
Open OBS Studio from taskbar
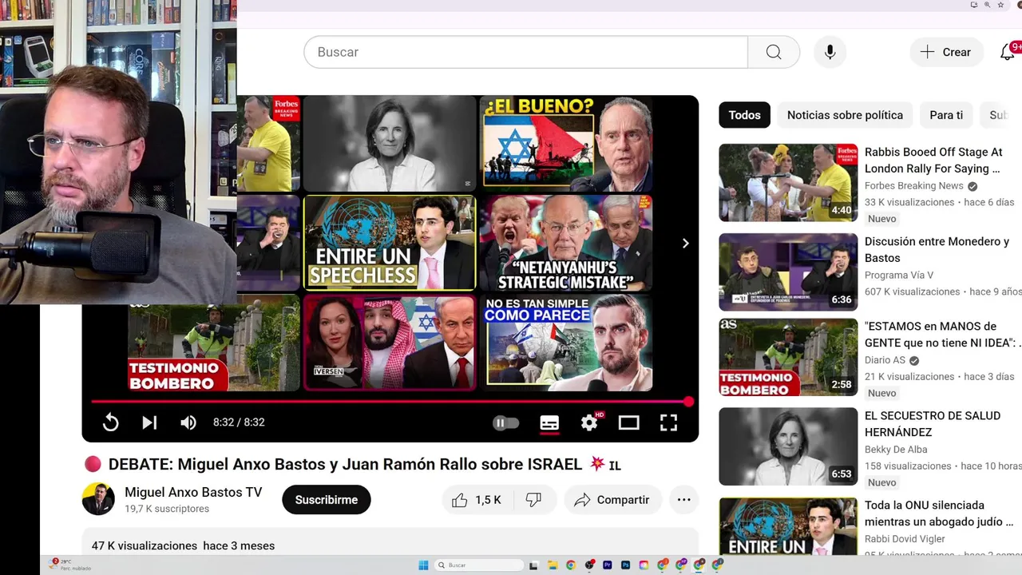tap(589, 565)
